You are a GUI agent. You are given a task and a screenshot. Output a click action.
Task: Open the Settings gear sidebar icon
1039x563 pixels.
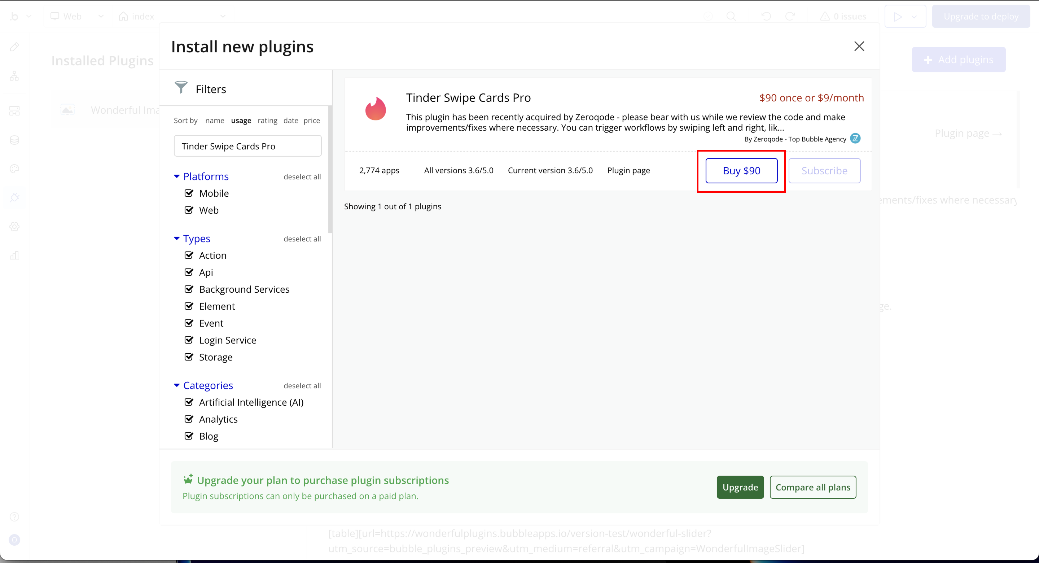click(x=14, y=227)
